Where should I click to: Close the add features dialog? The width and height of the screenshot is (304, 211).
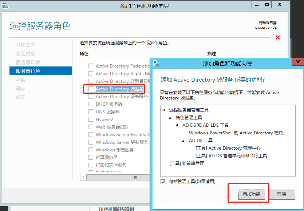[298, 62]
